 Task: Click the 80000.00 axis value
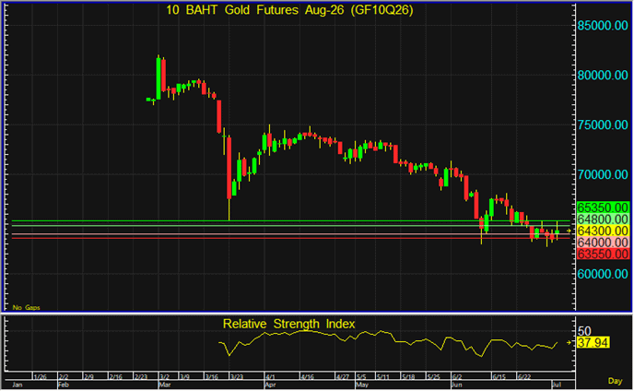click(603, 76)
